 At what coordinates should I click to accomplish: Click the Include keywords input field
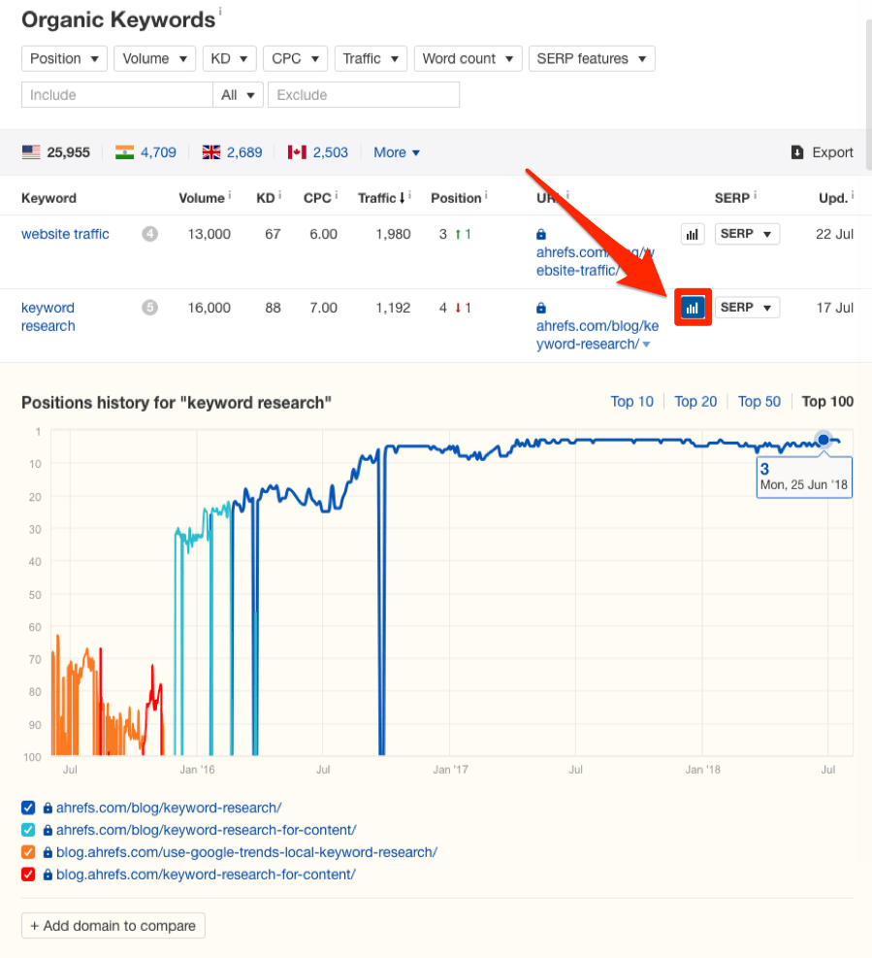pyautogui.click(x=117, y=95)
